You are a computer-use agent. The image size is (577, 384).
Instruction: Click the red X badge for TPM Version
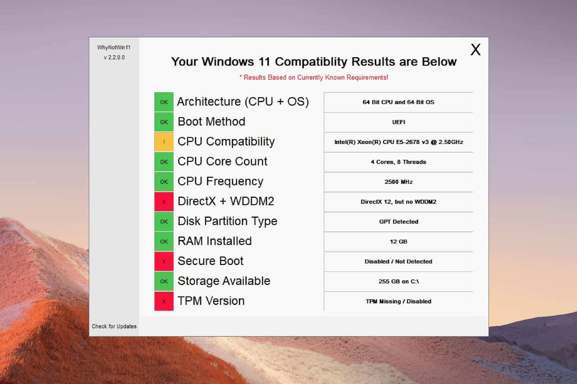coord(164,301)
